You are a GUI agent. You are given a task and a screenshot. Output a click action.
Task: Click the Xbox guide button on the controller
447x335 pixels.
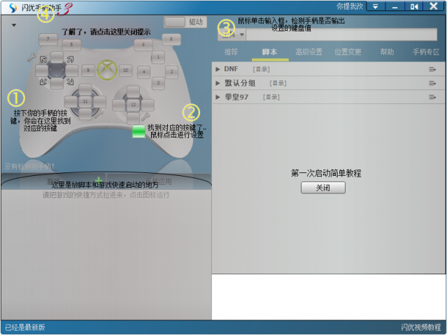coord(106,69)
